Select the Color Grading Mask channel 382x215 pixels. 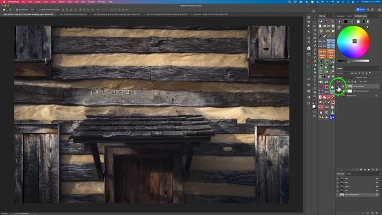pyautogui.click(x=358, y=195)
